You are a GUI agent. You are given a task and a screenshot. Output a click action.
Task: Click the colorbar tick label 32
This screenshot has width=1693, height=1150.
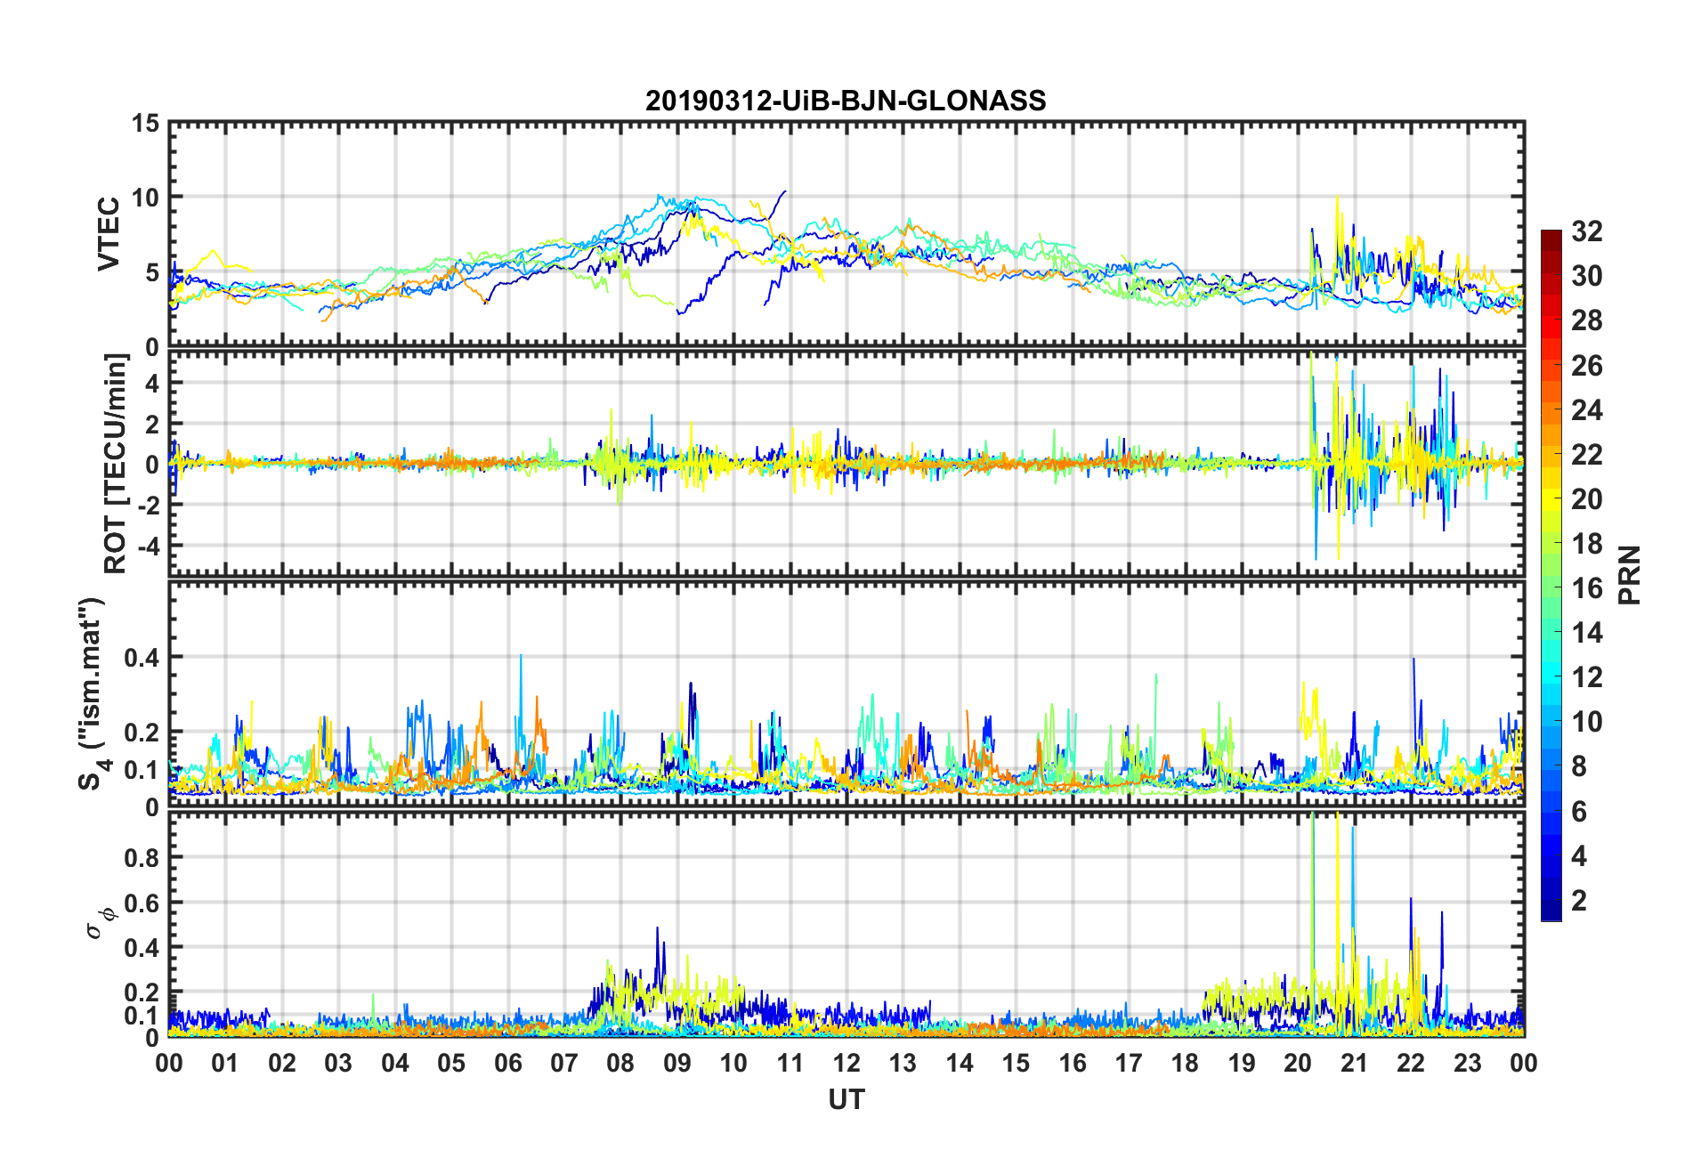[1587, 231]
